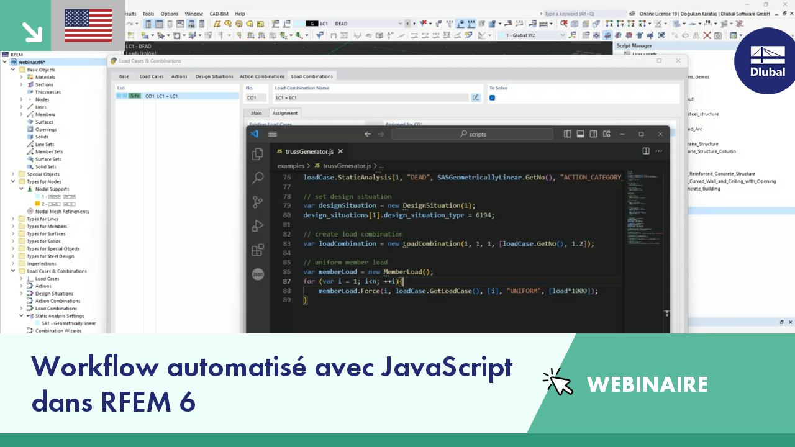The image size is (795, 447).
Task: Open the edit dialog for Load Combination Name
Action: click(x=476, y=97)
